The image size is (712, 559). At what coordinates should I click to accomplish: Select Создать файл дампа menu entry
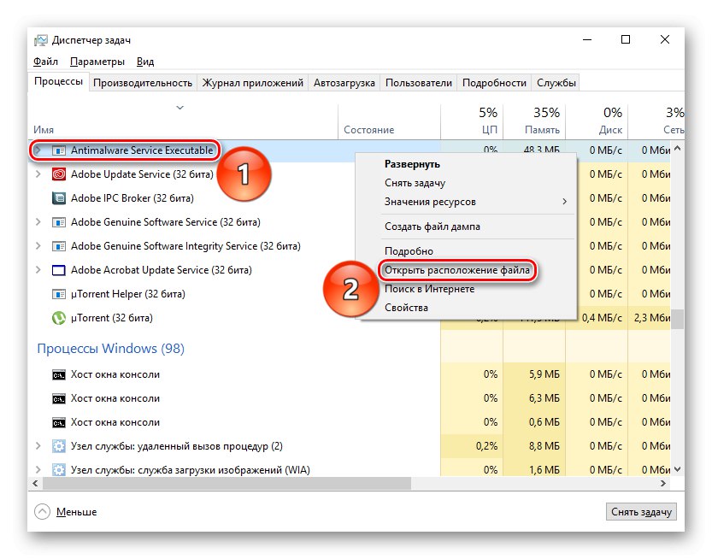(x=432, y=227)
